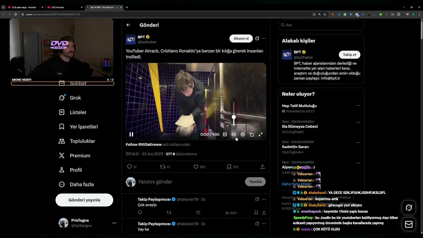Image resolution: width=423 pixels, height=238 pixels.
Task: Open Listeler in the sidebar
Action: pos(73,112)
